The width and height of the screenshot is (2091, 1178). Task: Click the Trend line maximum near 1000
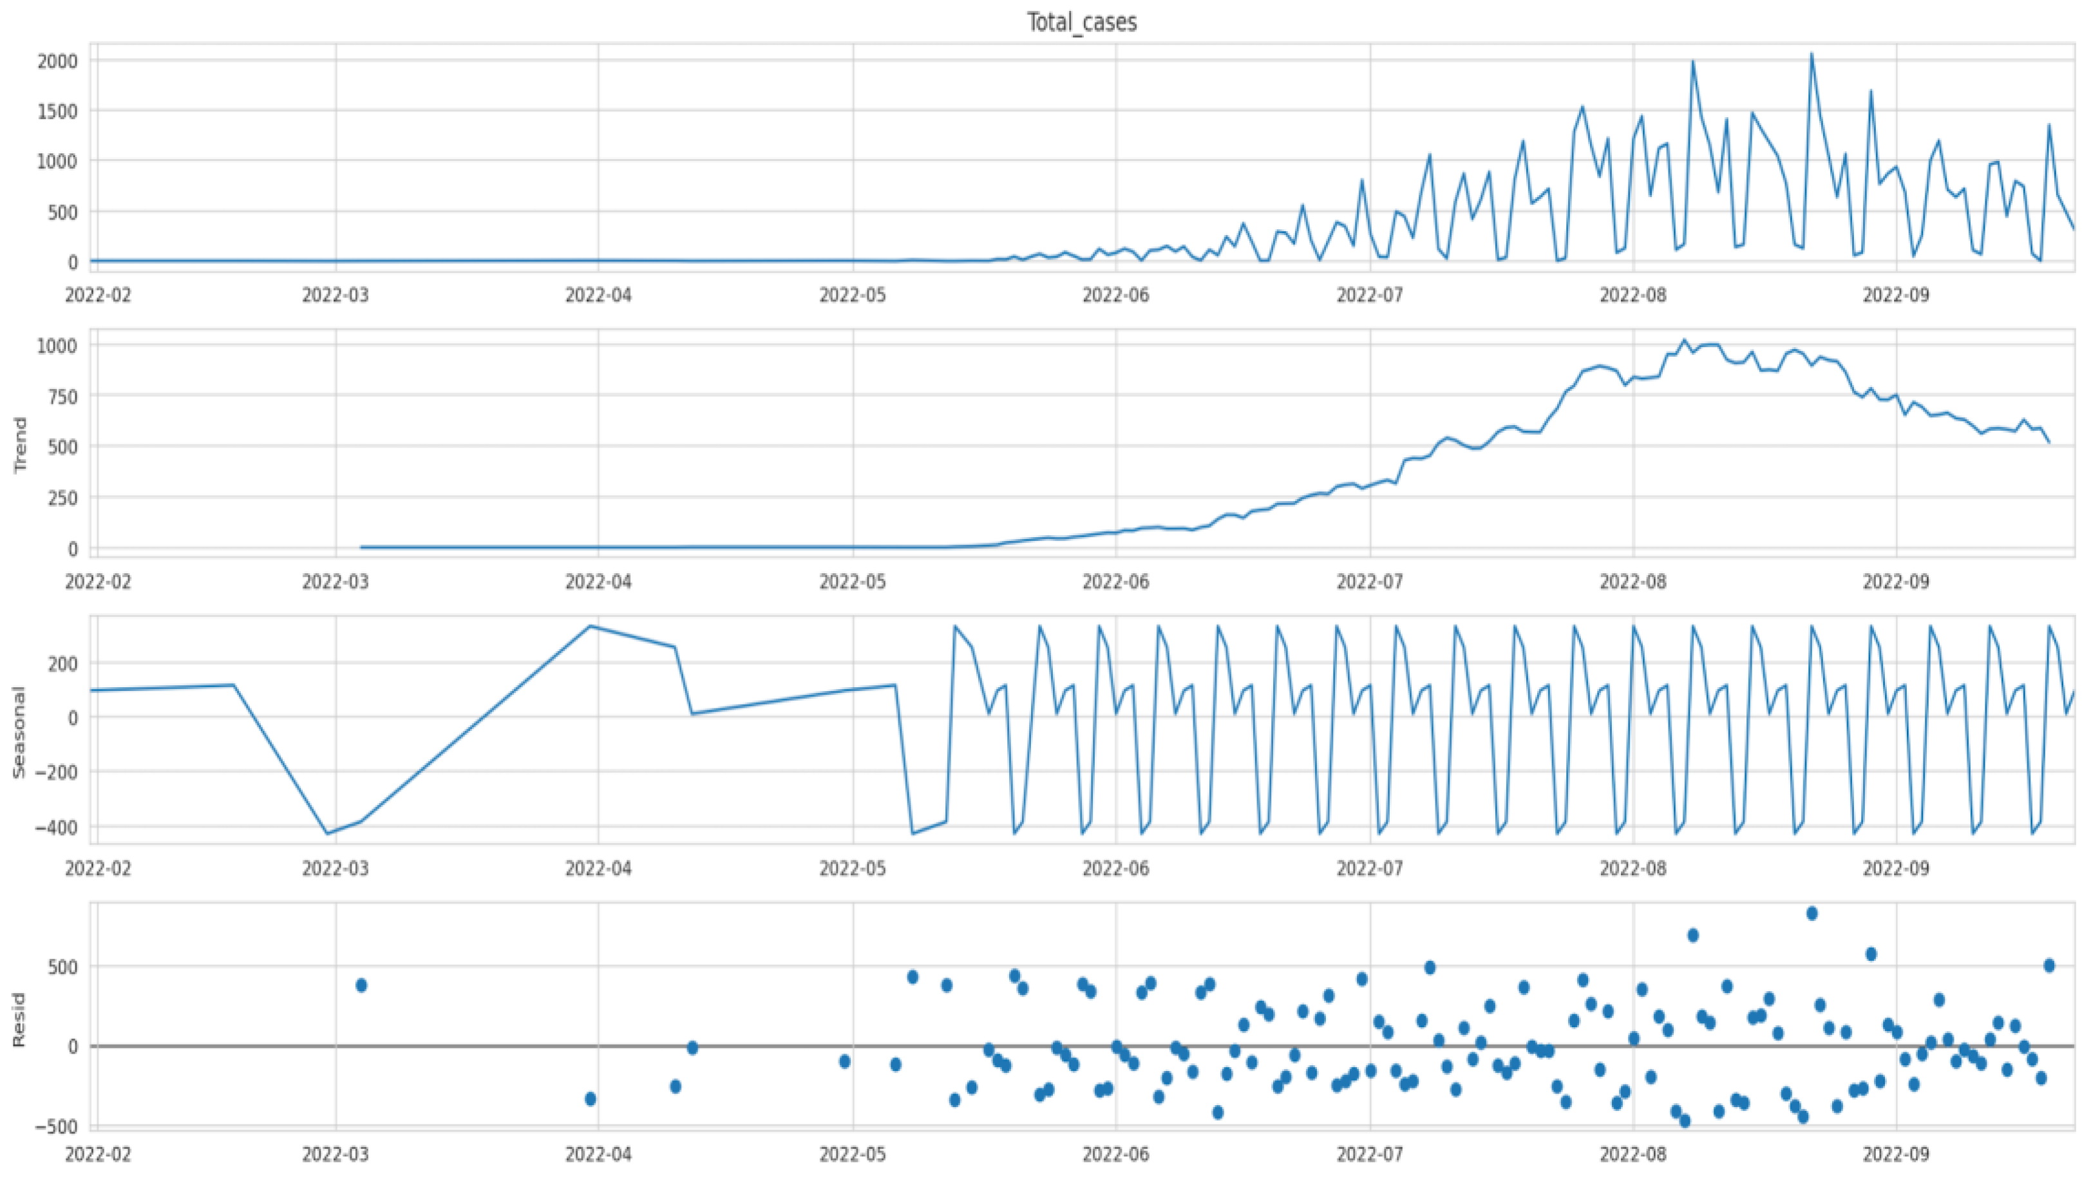click(x=1684, y=340)
